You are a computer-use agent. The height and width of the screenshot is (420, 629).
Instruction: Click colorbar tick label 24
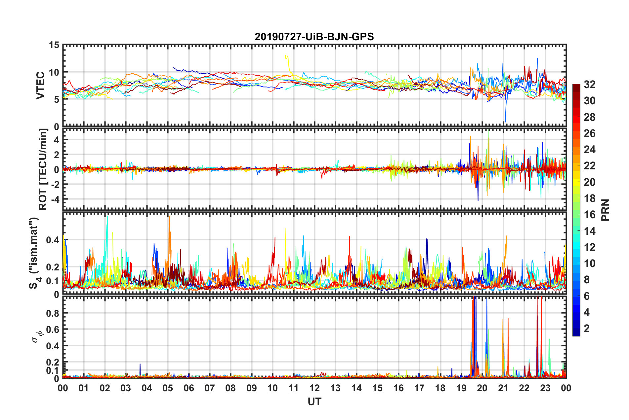tap(590, 150)
